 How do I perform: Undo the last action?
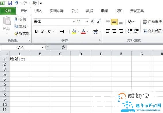[16, 3]
